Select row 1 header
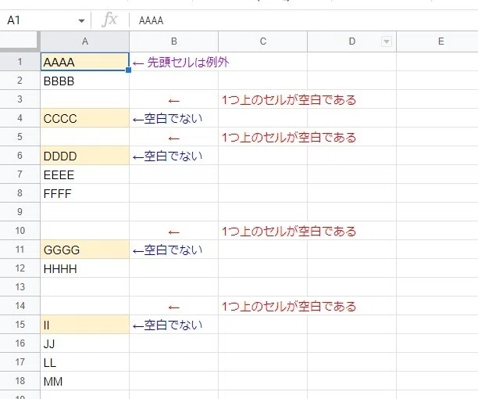Image resolution: width=478 pixels, height=399 pixels. (20, 62)
